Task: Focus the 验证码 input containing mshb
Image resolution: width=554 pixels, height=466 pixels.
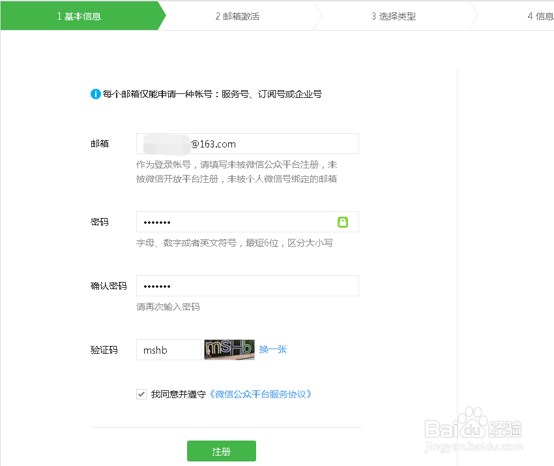Action: [169, 350]
